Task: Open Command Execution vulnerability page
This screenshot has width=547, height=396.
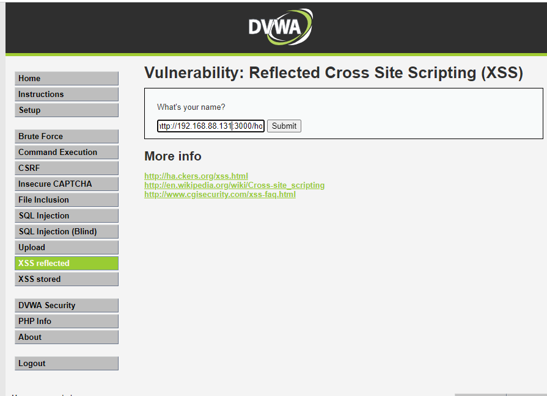Action: pos(66,152)
